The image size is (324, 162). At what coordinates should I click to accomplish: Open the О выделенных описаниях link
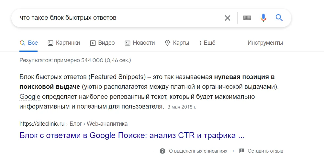pos(198,151)
